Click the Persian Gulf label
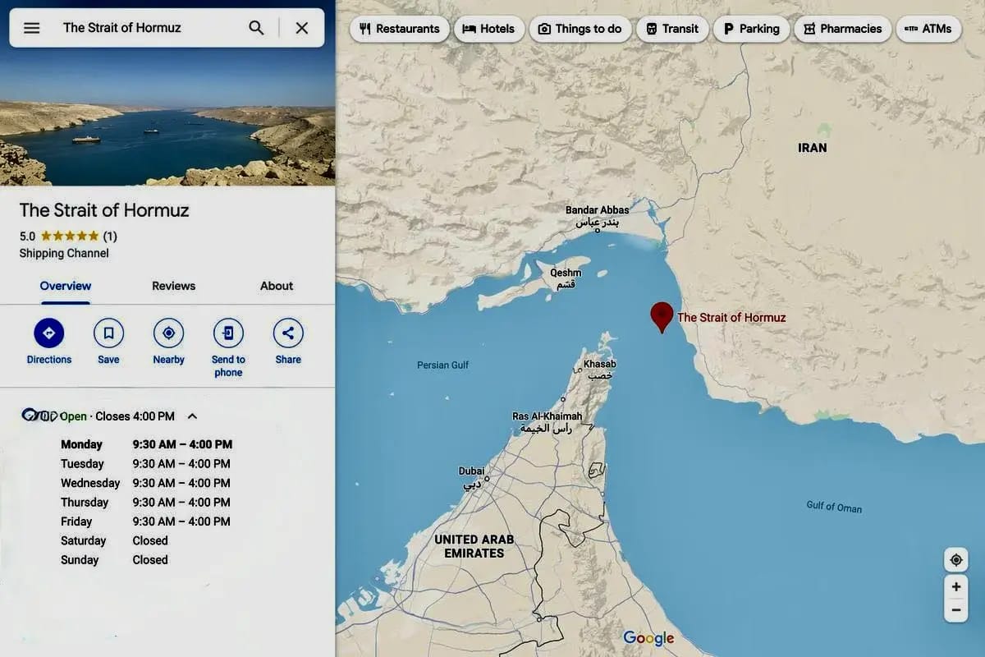 click(443, 365)
